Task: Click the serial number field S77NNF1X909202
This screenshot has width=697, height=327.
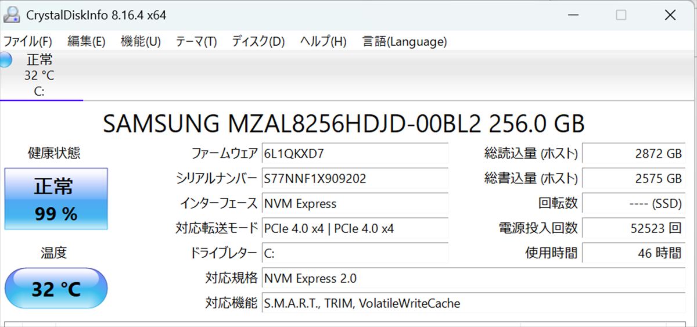Action: click(x=355, y=178)
